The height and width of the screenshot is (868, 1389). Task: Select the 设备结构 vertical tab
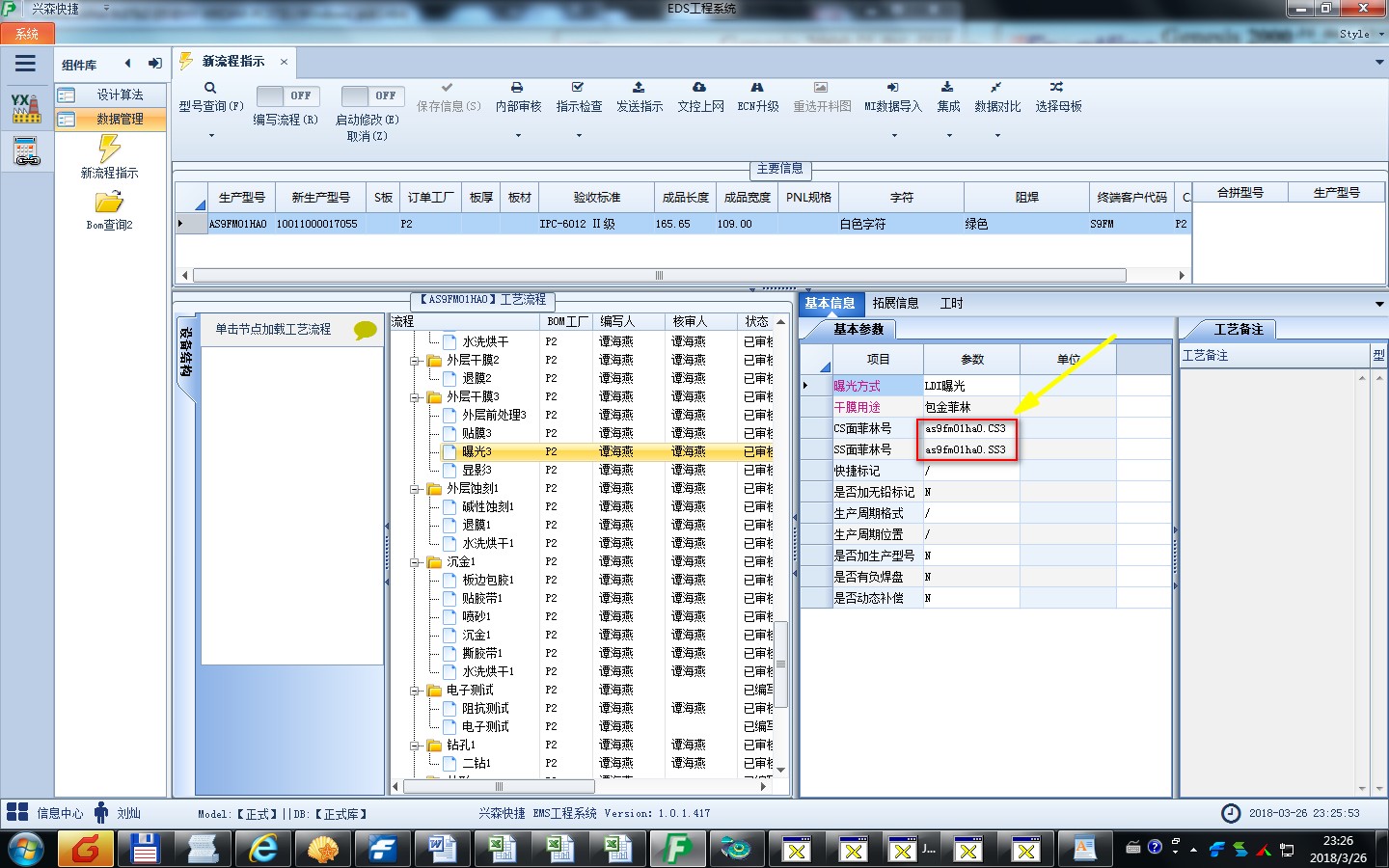pyautogui.click(x=186, y=353)
